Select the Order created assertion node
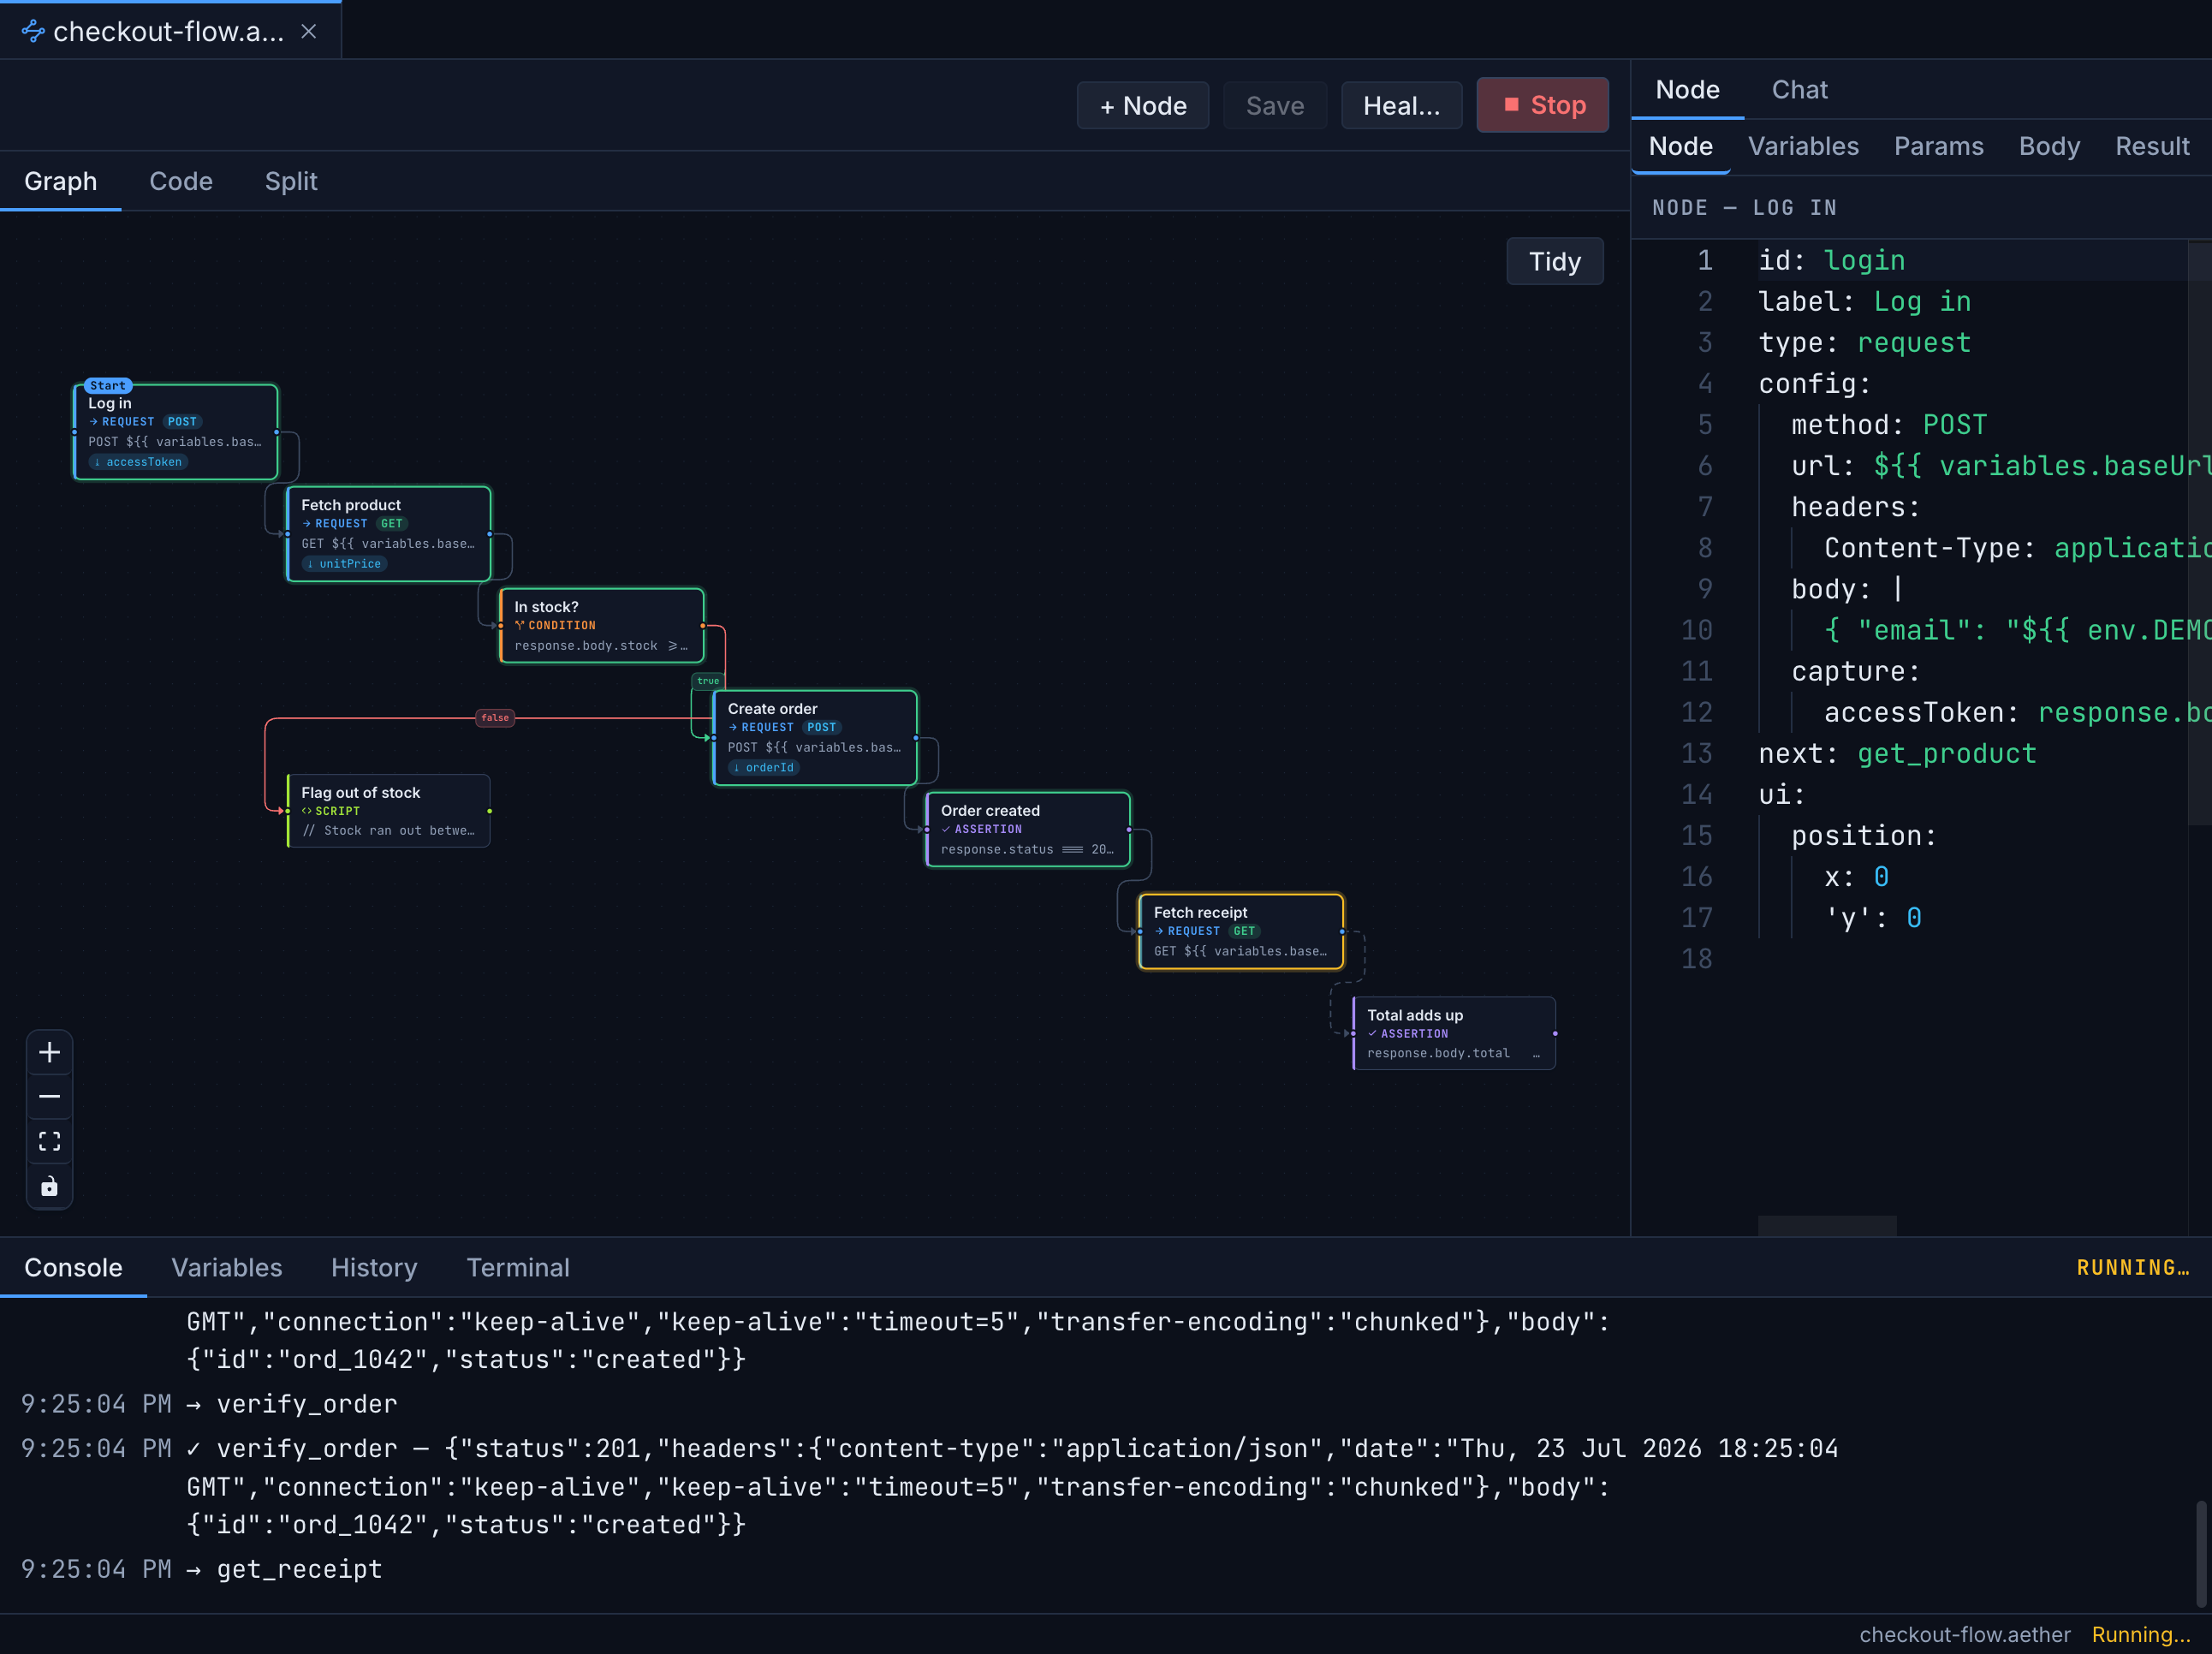Image resolution: width=2212 pixels, height=1654 pixels. 1028,830
